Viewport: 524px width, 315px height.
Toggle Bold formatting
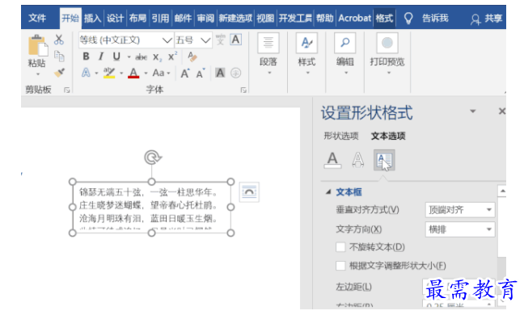86,57
